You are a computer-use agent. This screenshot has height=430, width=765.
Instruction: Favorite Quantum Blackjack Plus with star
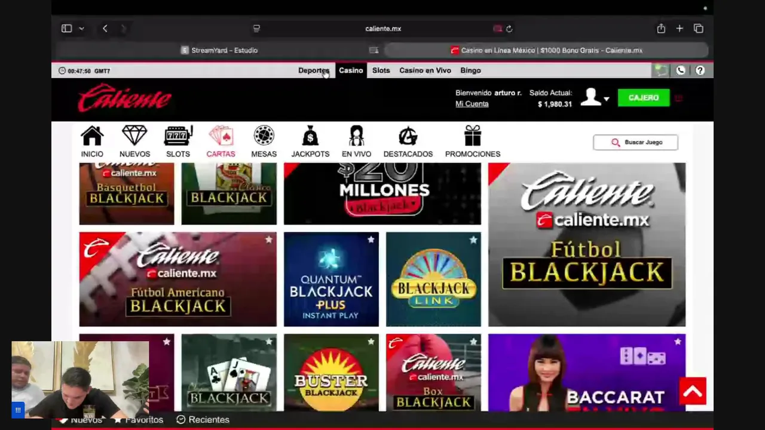371,239
